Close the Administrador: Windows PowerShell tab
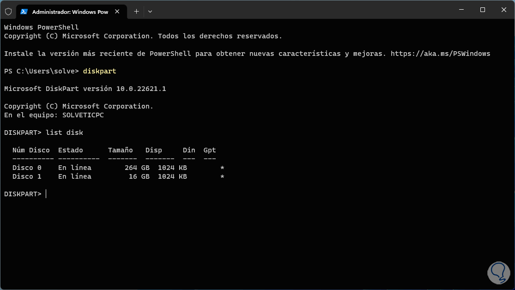The height and width of the screenshot is (290, 515). 117,12
